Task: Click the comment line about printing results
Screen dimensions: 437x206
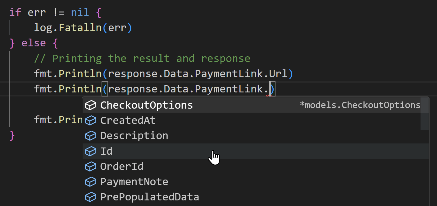Action: tap(142, 58)
